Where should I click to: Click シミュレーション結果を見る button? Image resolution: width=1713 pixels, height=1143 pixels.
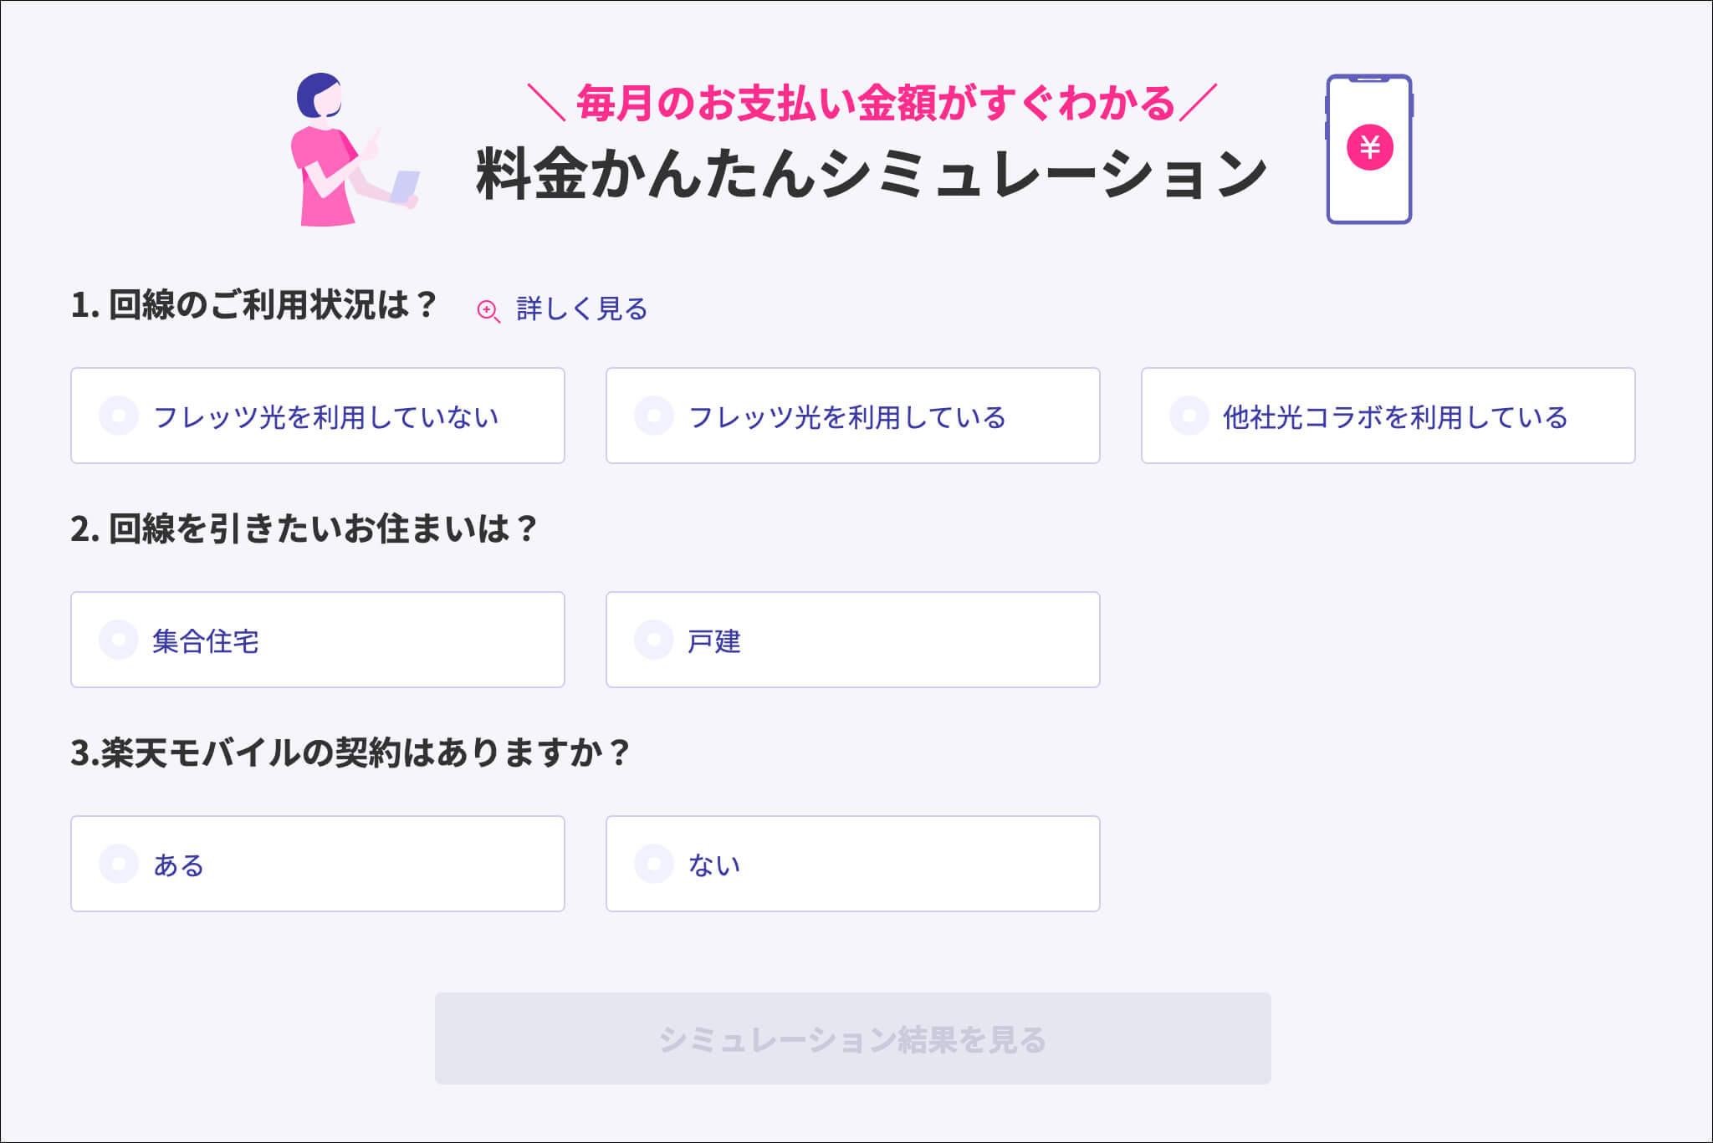coord(852,1038)
